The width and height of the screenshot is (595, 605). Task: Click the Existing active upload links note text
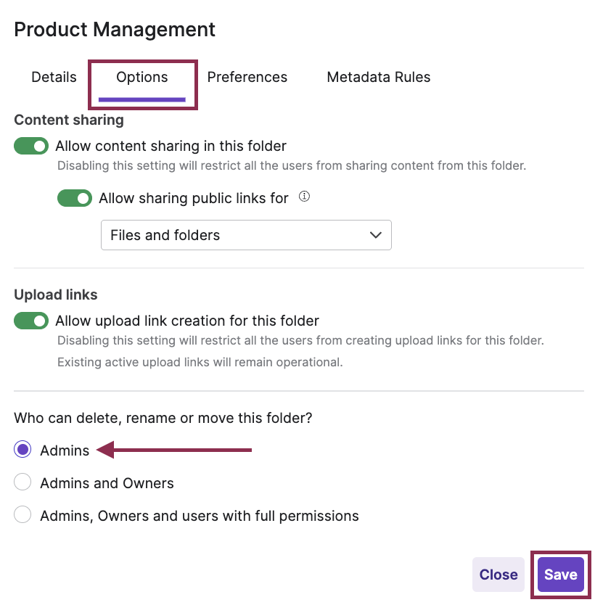click(200, 362)
